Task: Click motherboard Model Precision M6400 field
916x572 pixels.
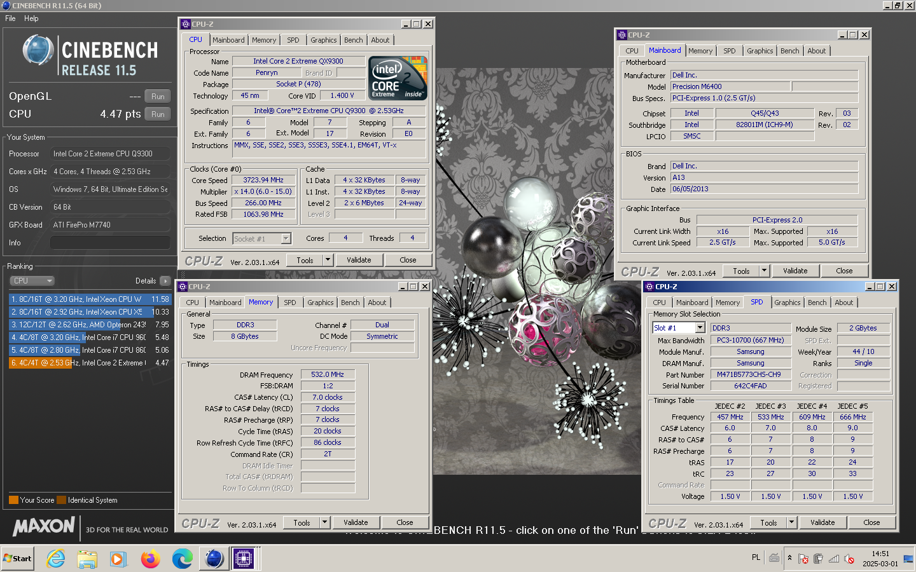Action: pos(730,86)
